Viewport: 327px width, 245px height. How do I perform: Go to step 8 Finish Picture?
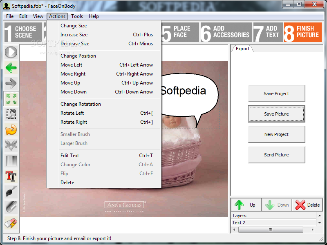[303, 32]
